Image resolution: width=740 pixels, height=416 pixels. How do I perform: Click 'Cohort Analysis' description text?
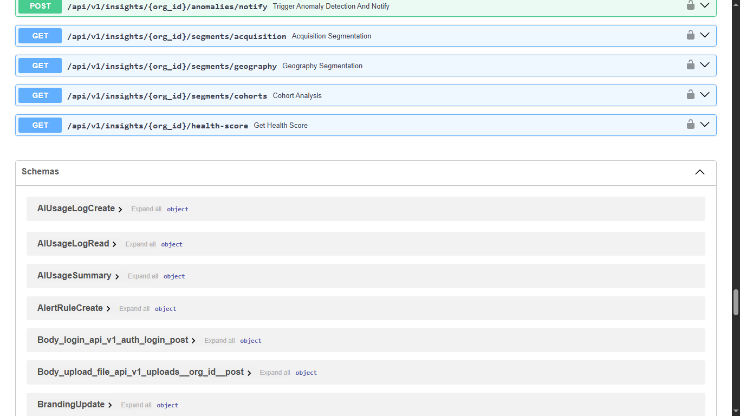click(297, 96)
